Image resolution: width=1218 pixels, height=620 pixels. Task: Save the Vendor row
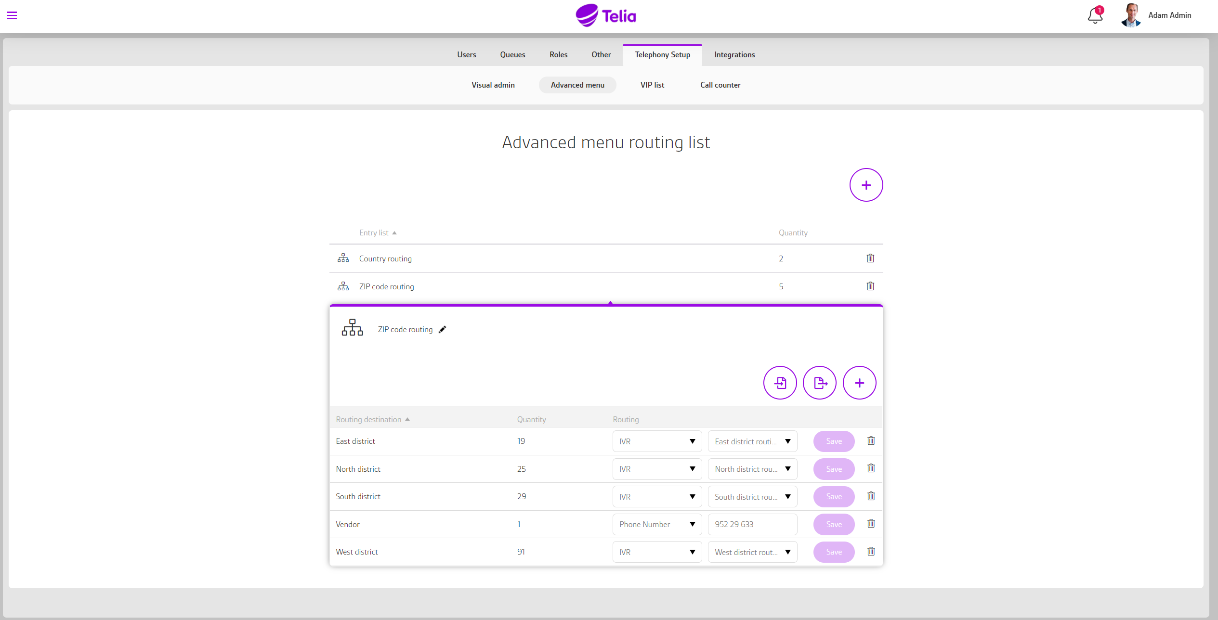pos(834,524)
